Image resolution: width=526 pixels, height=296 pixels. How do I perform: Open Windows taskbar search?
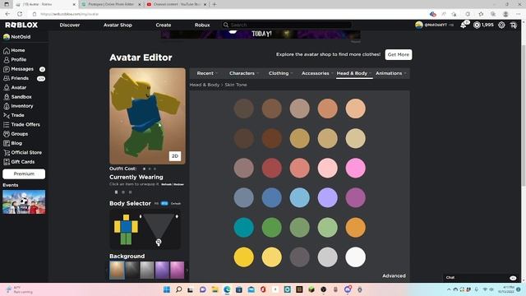178,289
